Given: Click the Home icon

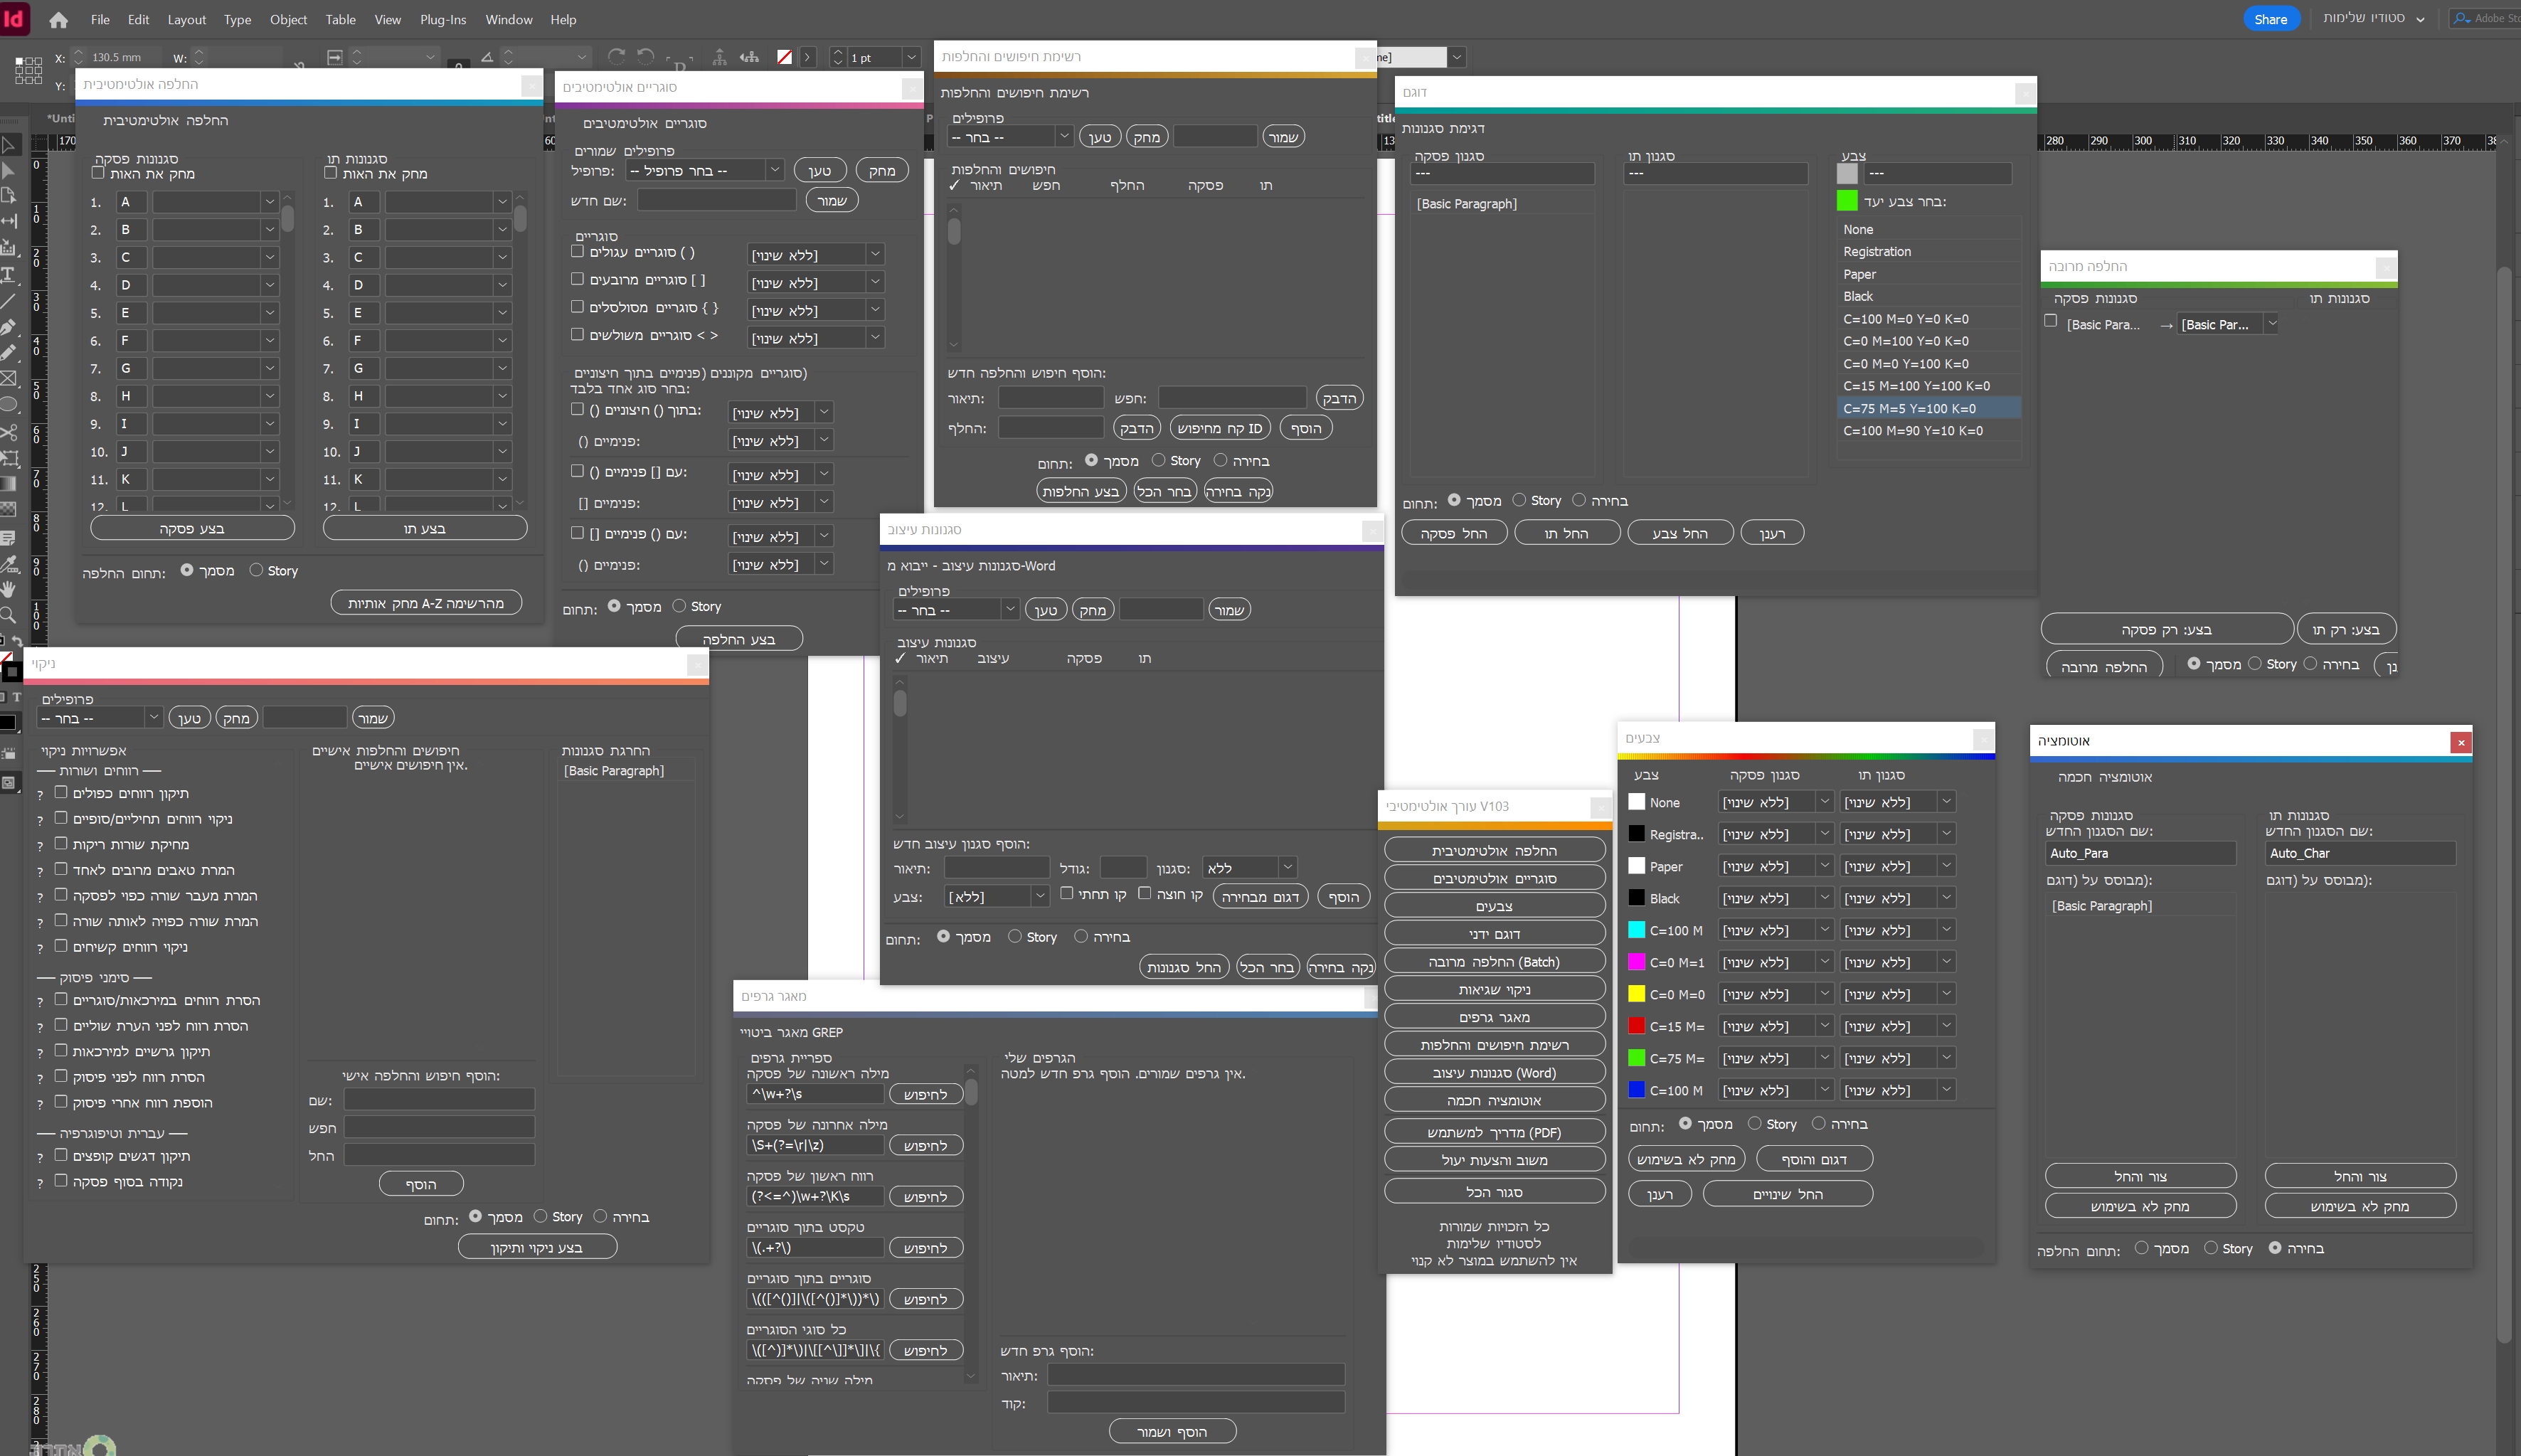Looking at the screenshot, I should (x=58, y=19).
